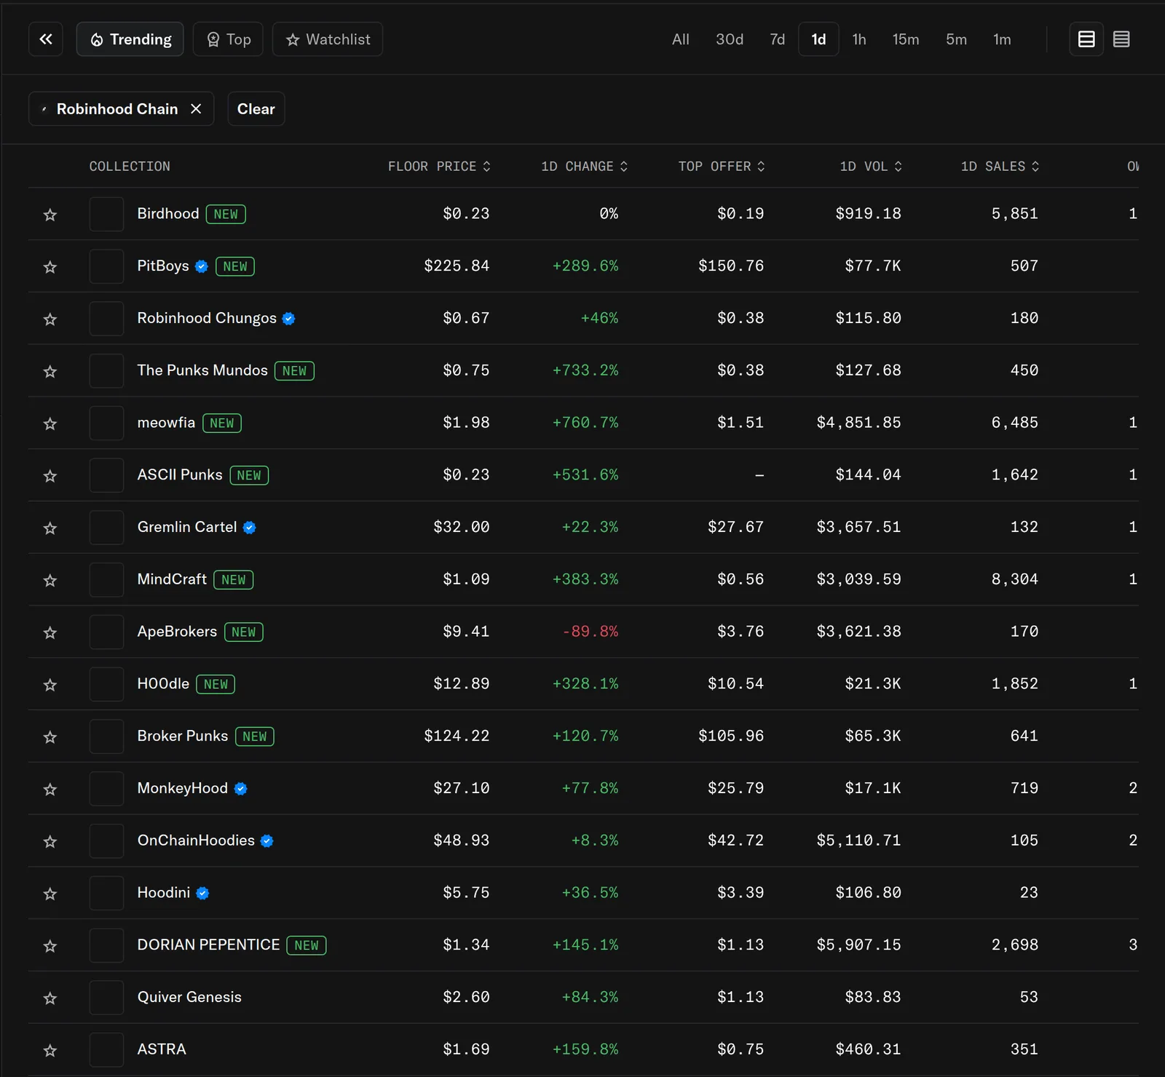Open the ApeBrokers collection thumbnail
This screenshot has height=1077, width=1165.
[x=106, y=632]
